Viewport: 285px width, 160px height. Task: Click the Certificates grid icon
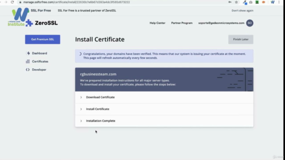(28, 61)
